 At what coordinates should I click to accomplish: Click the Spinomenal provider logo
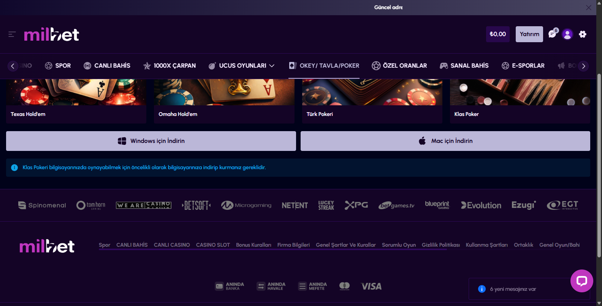42,205
